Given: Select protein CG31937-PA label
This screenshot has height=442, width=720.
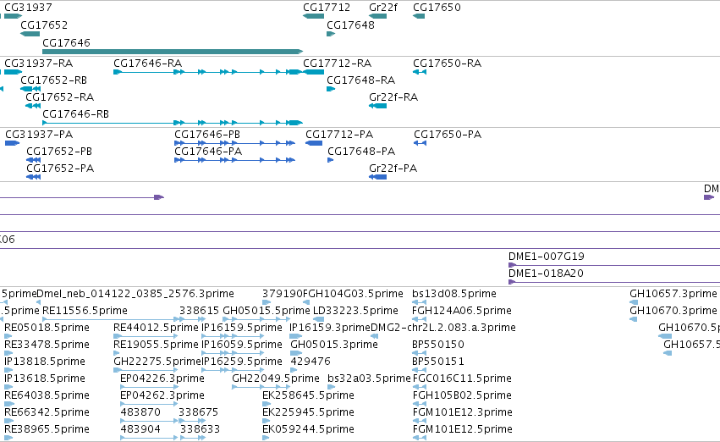Looking at the screenshot, I should [39, 134].
